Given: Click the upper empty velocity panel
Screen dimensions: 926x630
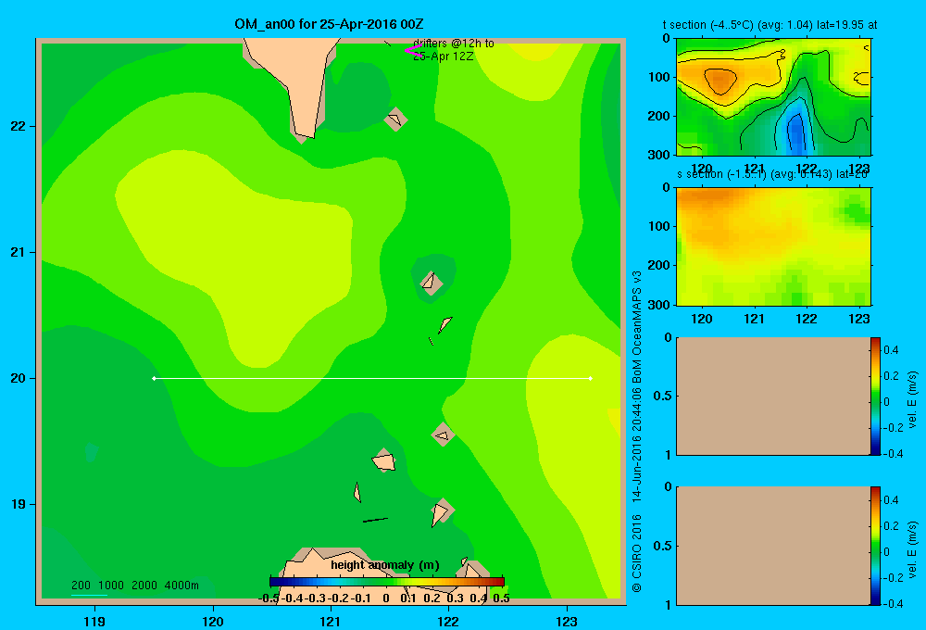Looking at the screenshot, I should (773, 396).
